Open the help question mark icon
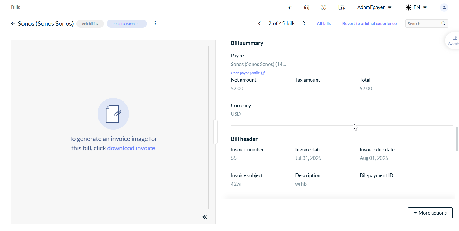The width and height of the screenshot is (459, 231). click(324, 8)
